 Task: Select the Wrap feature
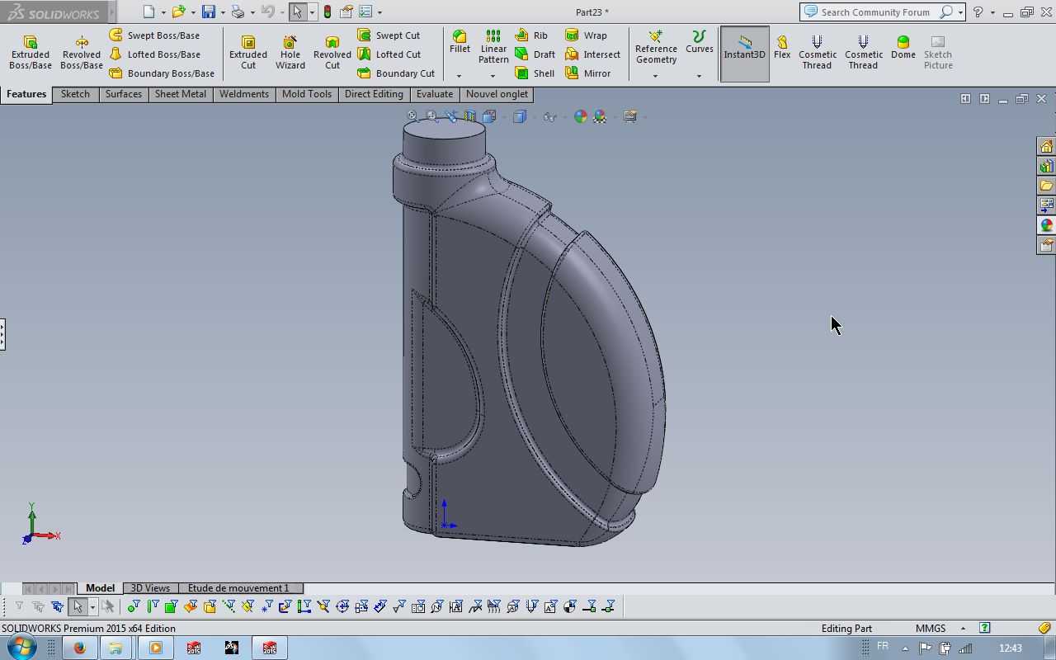[586, 35]
